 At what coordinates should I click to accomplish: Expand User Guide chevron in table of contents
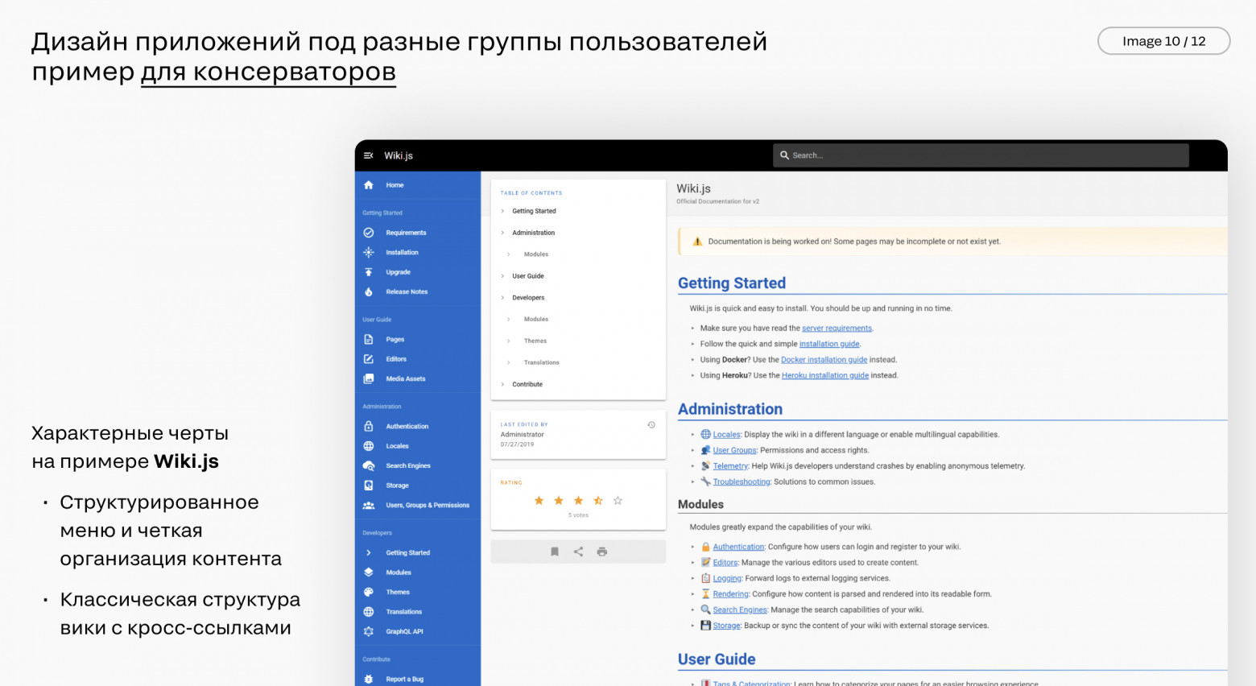pyautogui.click(x=502, y=275)
